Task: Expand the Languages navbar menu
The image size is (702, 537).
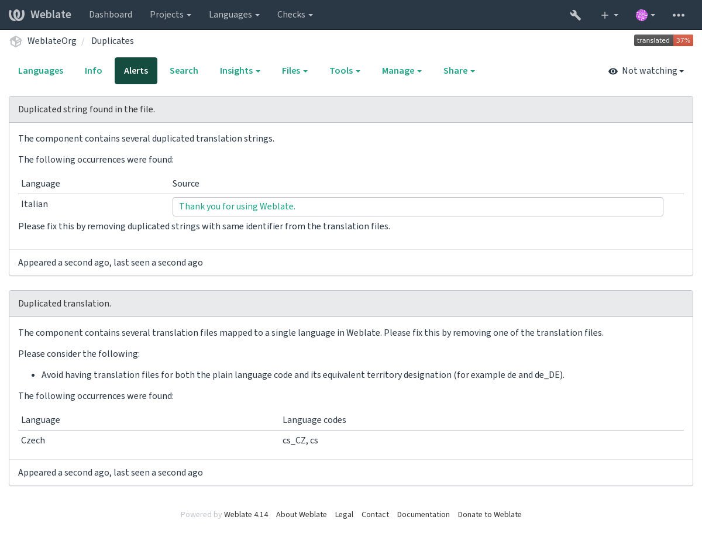Action: point(234,15)
